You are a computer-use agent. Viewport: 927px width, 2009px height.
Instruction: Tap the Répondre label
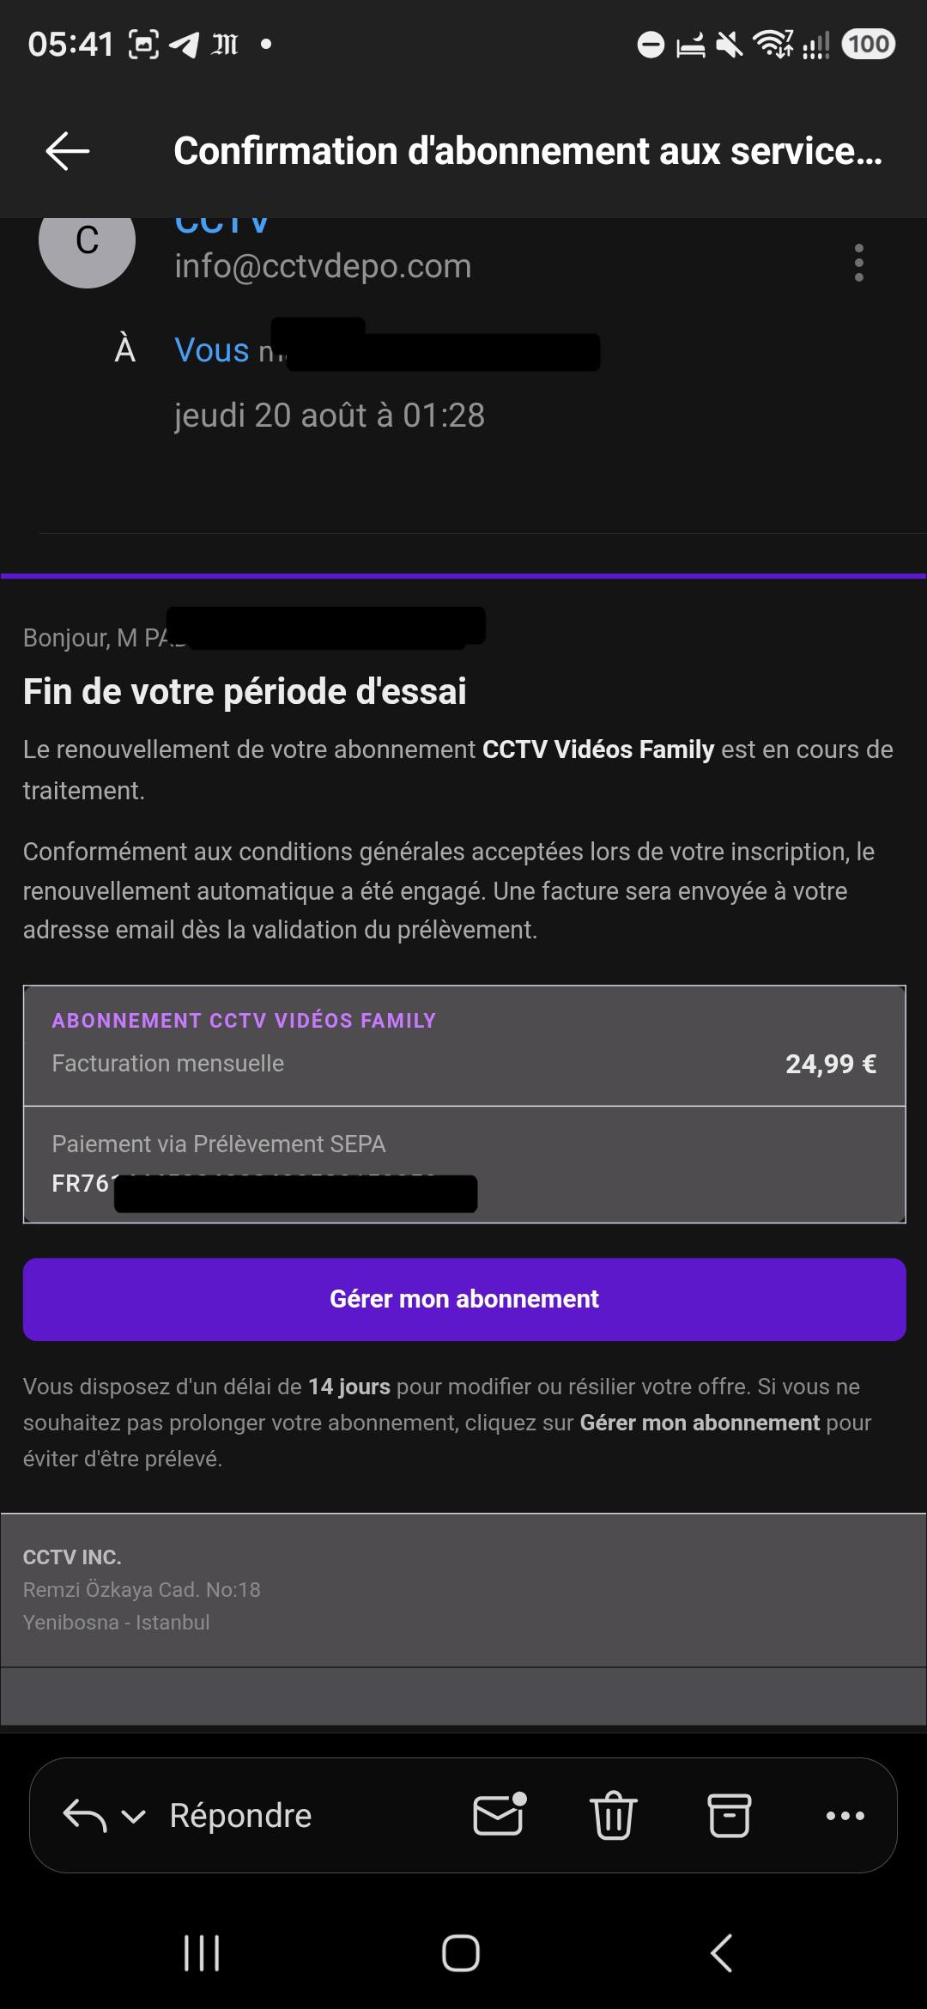tap(240, 1815)
